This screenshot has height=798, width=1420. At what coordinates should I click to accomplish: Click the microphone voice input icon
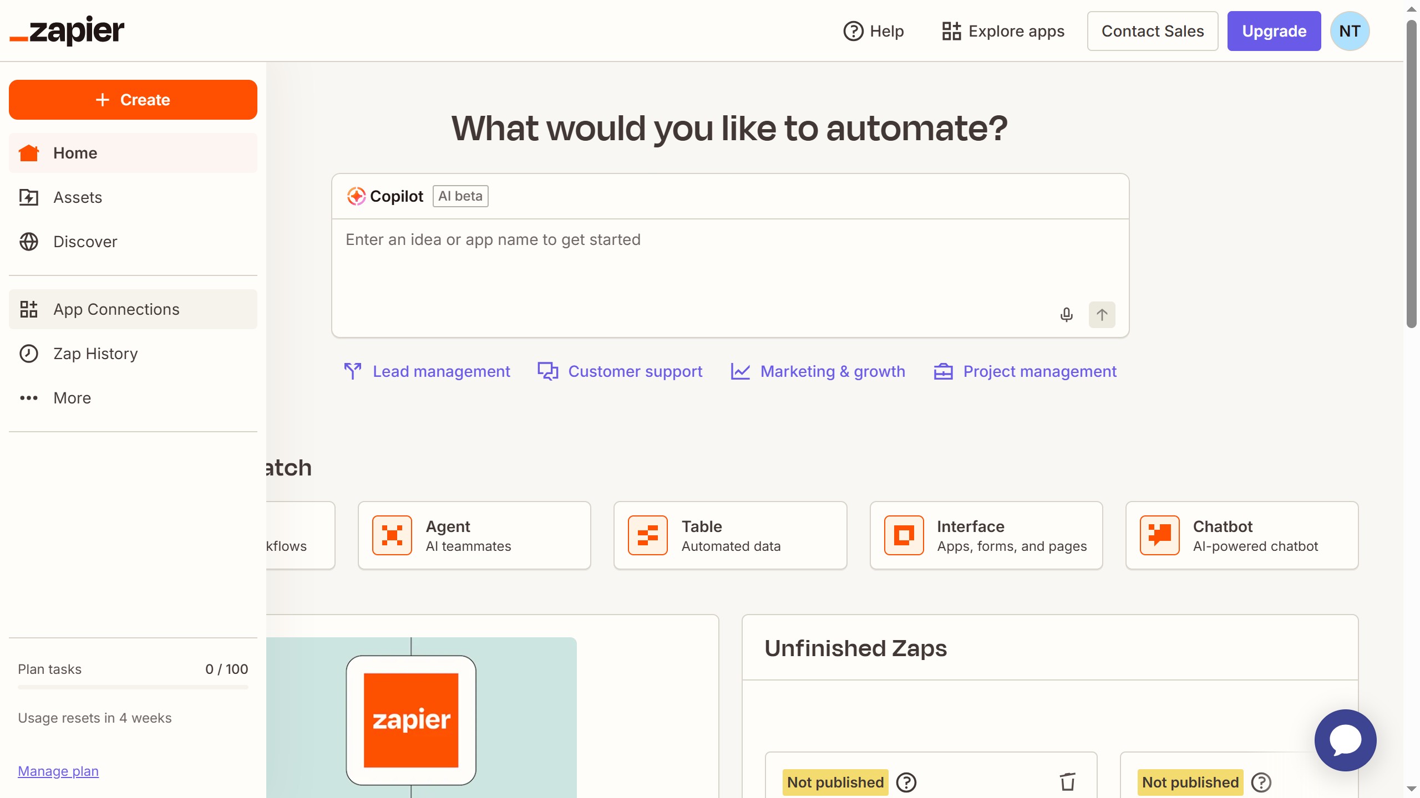1066,315
